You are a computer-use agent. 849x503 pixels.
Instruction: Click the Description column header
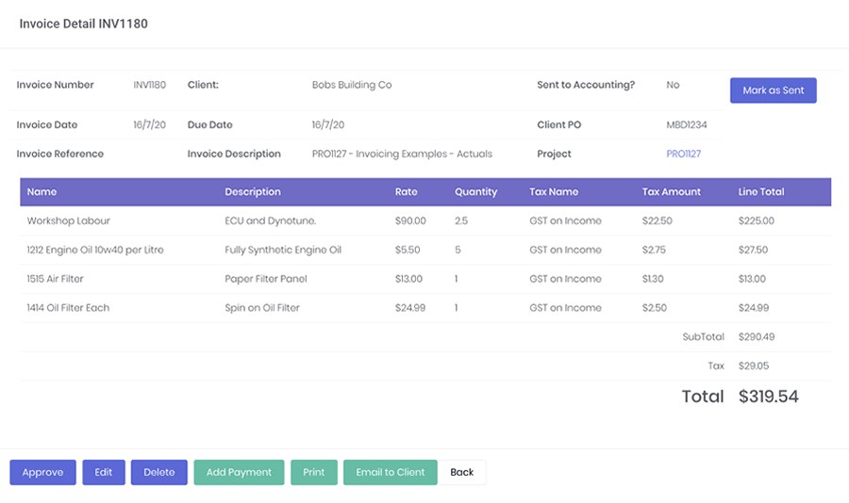(x=252, y=192)
